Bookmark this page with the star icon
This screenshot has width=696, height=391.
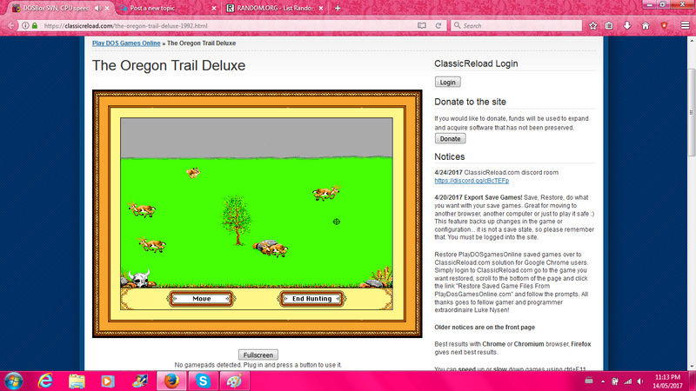[x=593, y=26]
